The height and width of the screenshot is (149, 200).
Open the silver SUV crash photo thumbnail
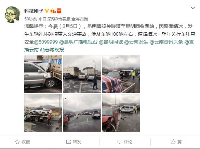click(43, 74)
